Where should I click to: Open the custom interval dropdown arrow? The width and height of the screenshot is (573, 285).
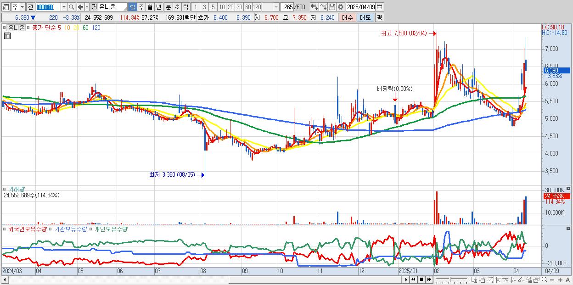[276, 7]
